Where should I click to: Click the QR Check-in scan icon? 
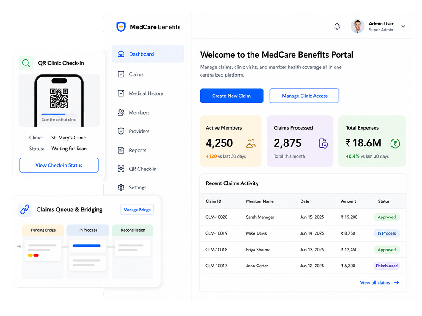tap(121, 169)
